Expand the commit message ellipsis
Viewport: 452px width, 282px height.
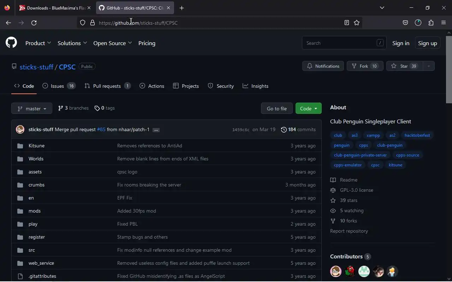(156, 130)
